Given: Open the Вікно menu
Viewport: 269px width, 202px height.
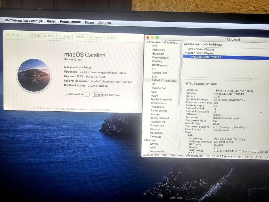Looking at the screenshot, I should [x=89, y=22].
